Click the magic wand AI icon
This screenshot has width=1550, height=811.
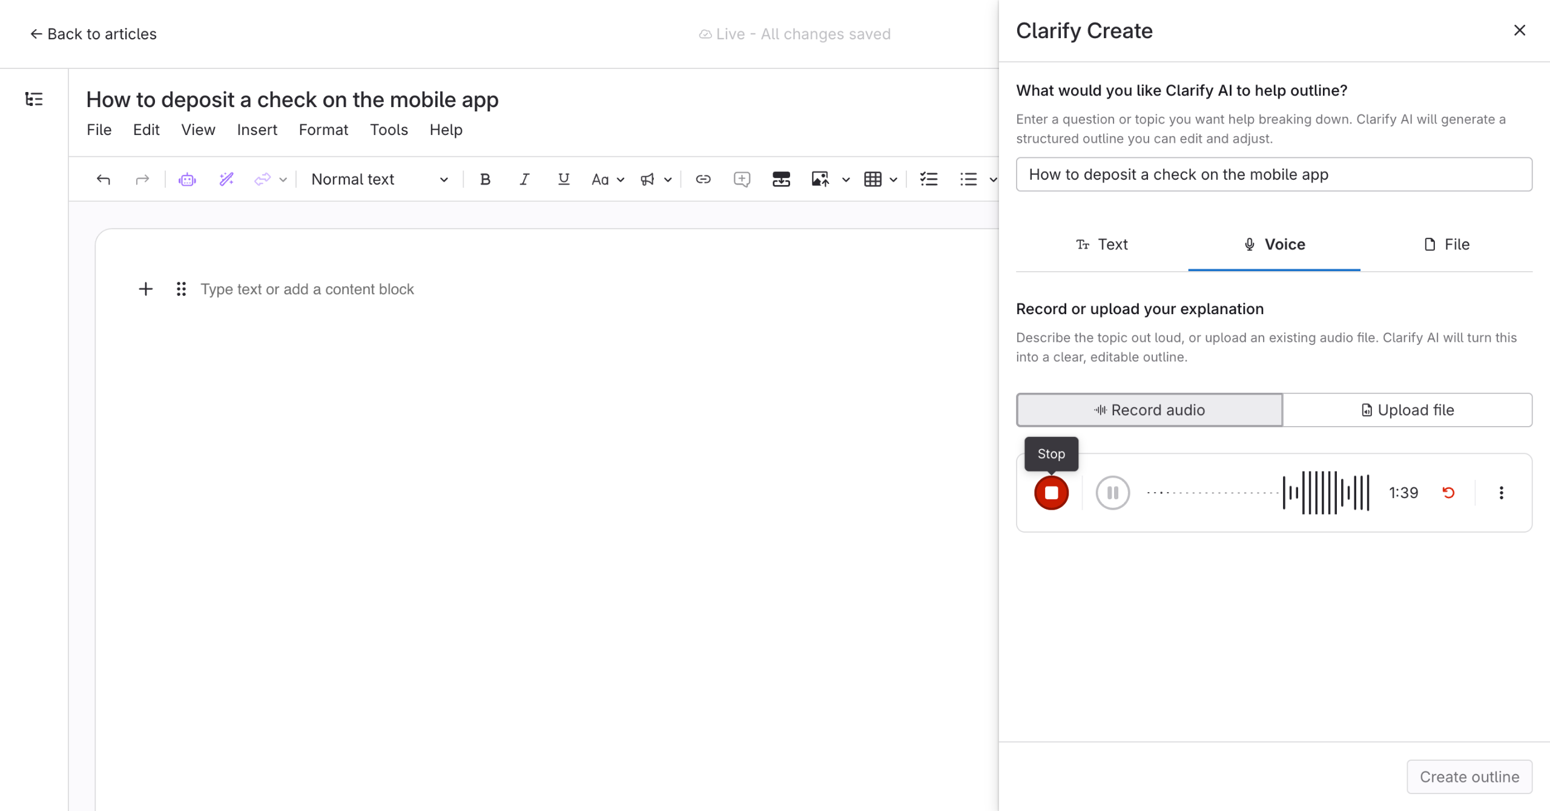click(226, 179)
